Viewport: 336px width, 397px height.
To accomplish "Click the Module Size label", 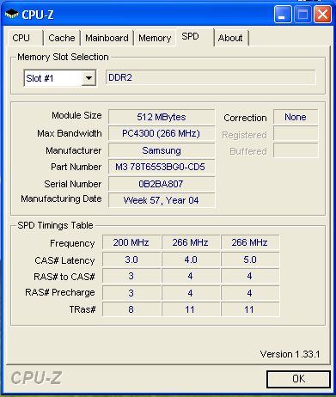I will click(x=76, y=115).
